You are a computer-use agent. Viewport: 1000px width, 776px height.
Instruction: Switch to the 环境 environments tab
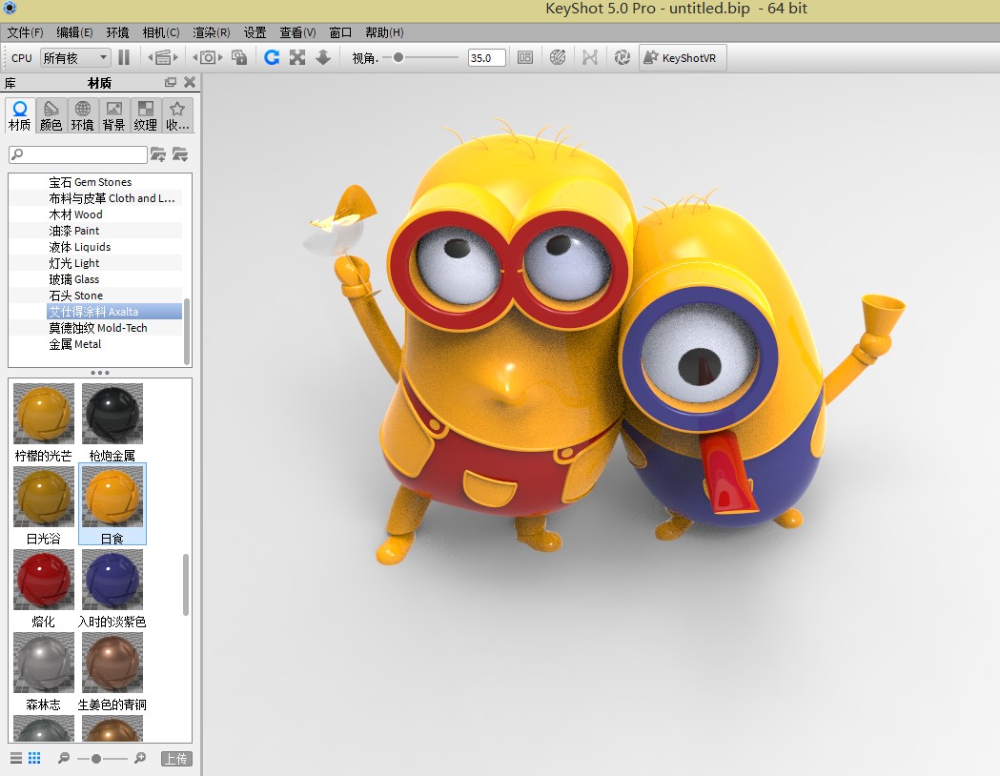point(82,115)
